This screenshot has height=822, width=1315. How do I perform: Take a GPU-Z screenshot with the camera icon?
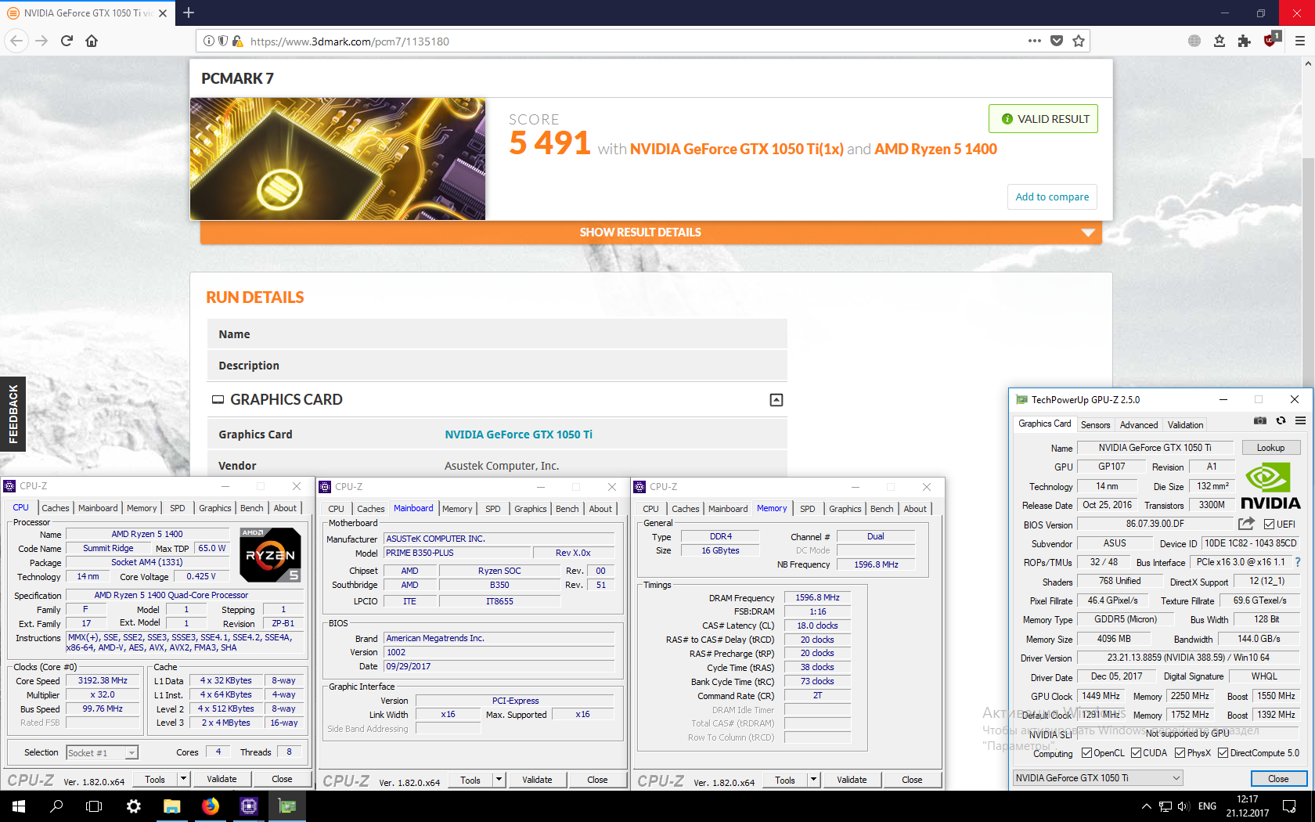(1259, 421)
